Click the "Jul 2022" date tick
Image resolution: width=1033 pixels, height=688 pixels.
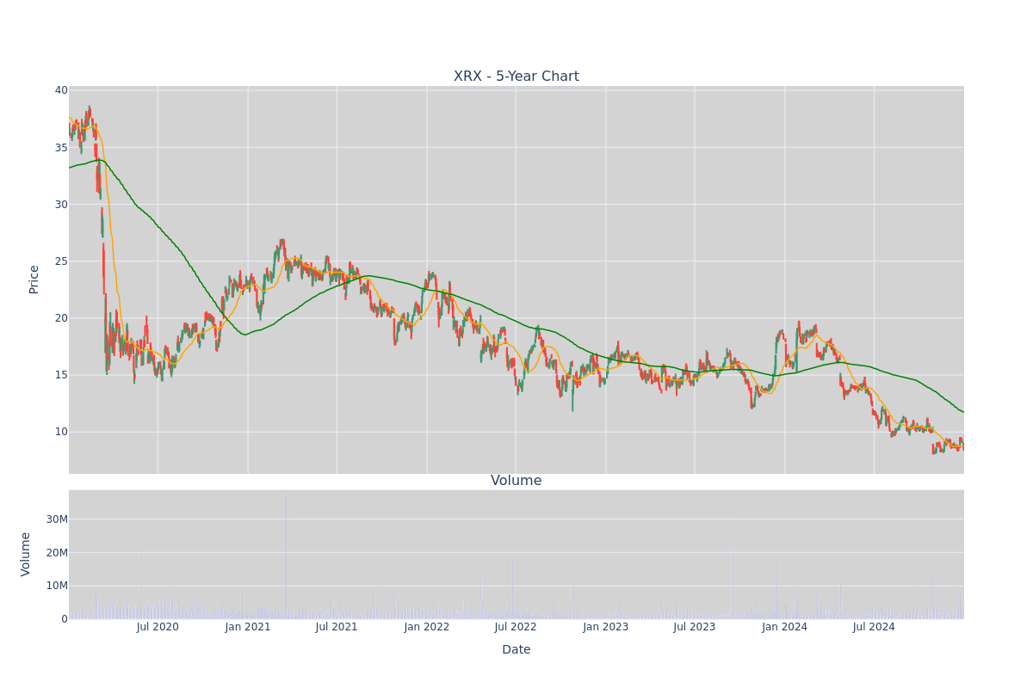516,627
